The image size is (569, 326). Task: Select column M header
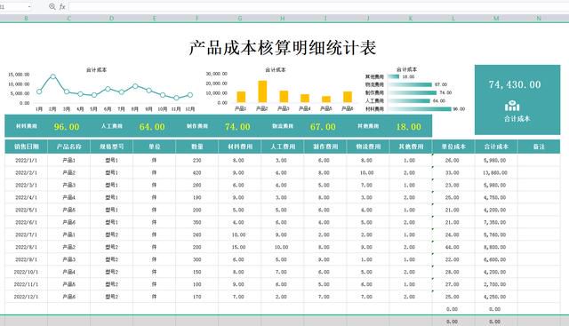click(496, 18)
